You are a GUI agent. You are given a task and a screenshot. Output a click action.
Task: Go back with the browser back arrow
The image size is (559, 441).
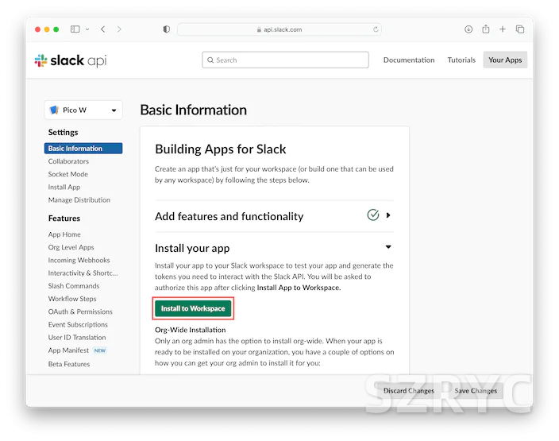[103, 29]
